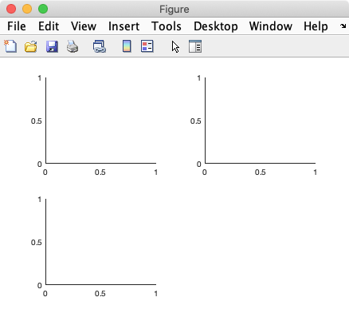Close the Figure window with the red button

11,9
